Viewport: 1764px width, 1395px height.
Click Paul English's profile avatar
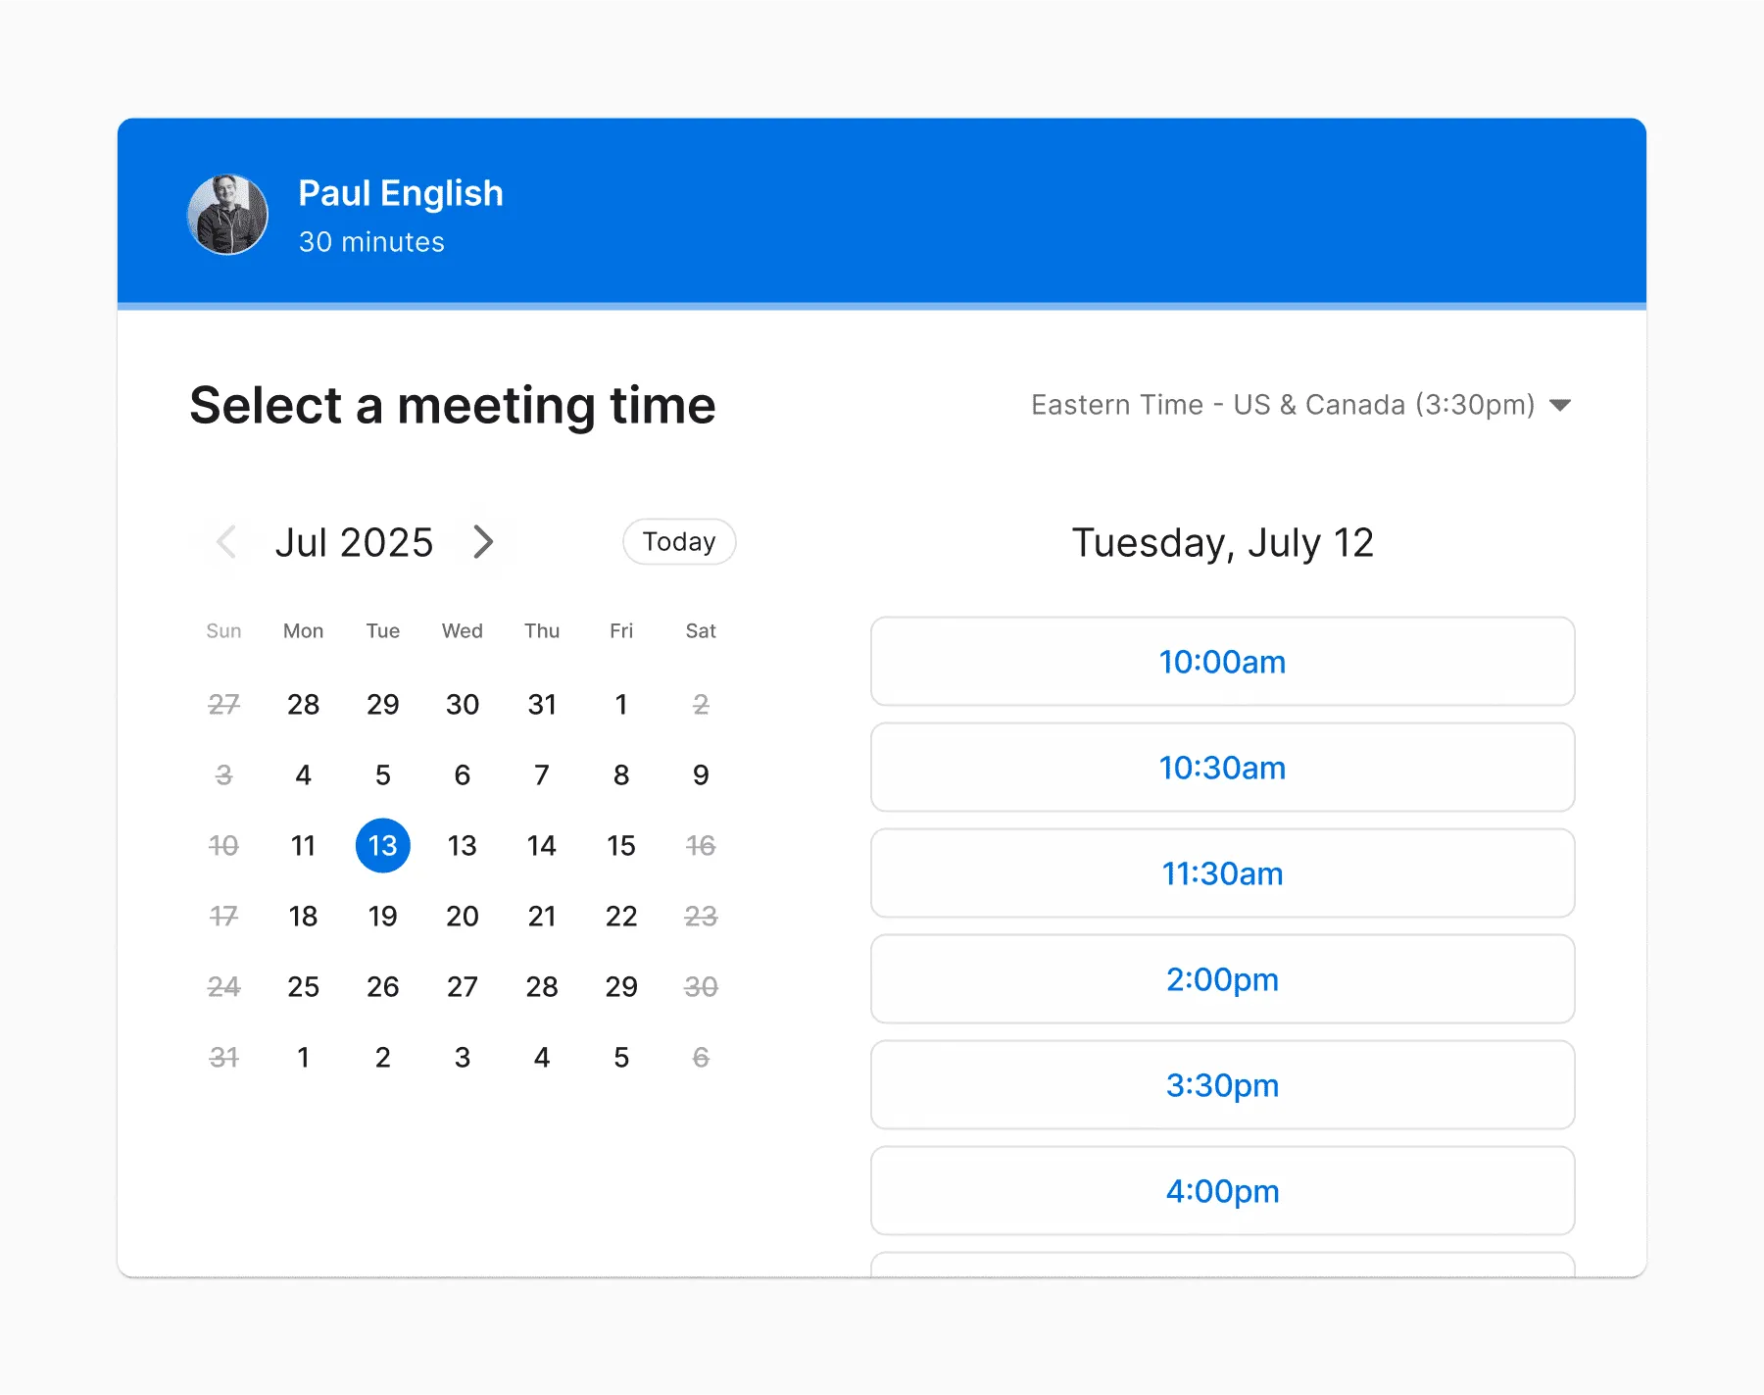pyautogui.click(x=227, y=215)
